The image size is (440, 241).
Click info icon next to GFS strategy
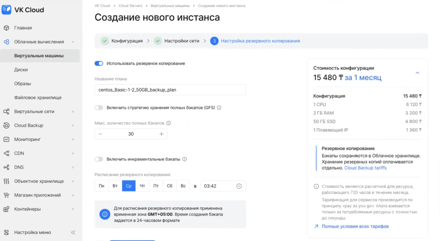point(219,108)
